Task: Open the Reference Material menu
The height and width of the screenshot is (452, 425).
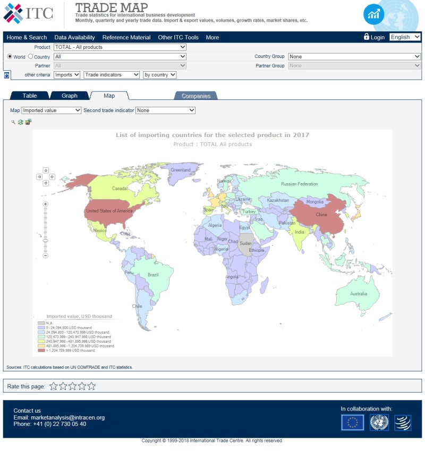Action: point(126,37)
